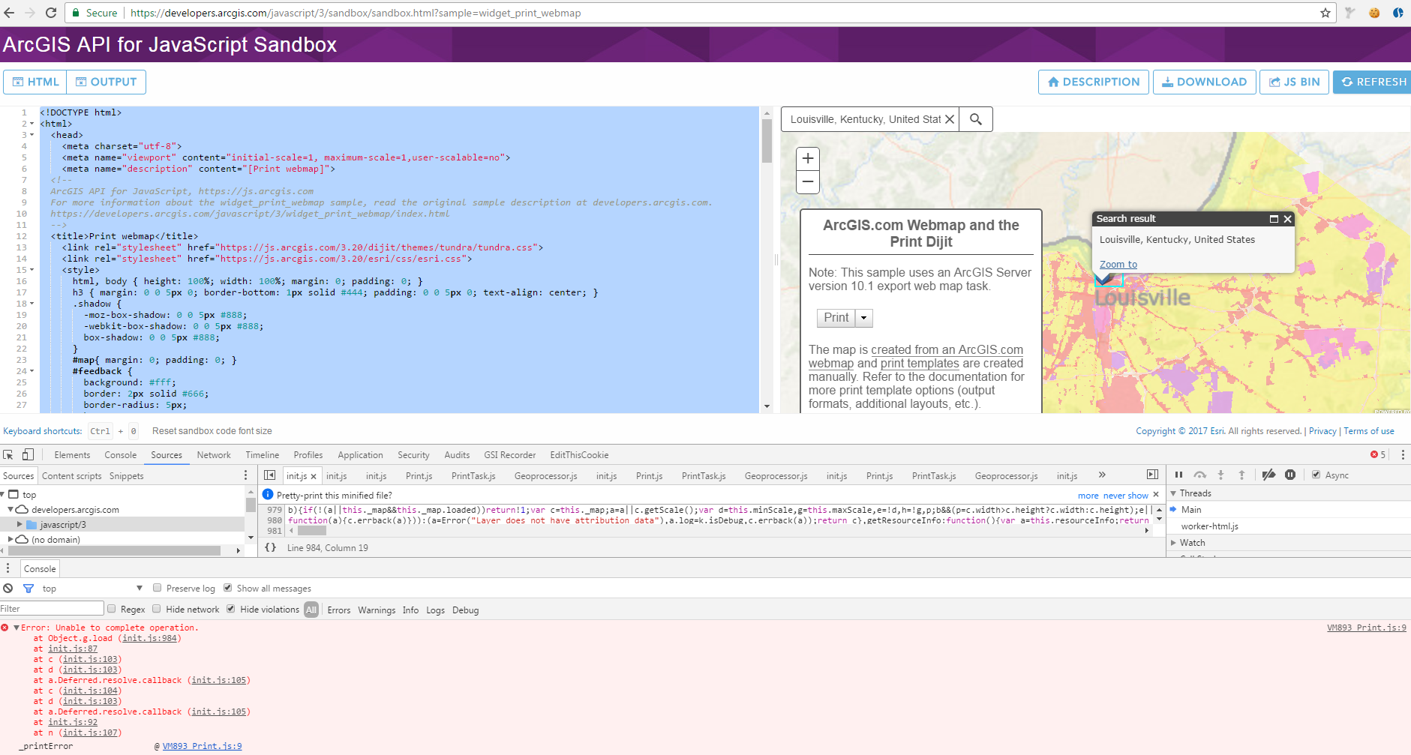
Task: Hide the debugger sidebar pane
Action: (x=1152, y=475)
